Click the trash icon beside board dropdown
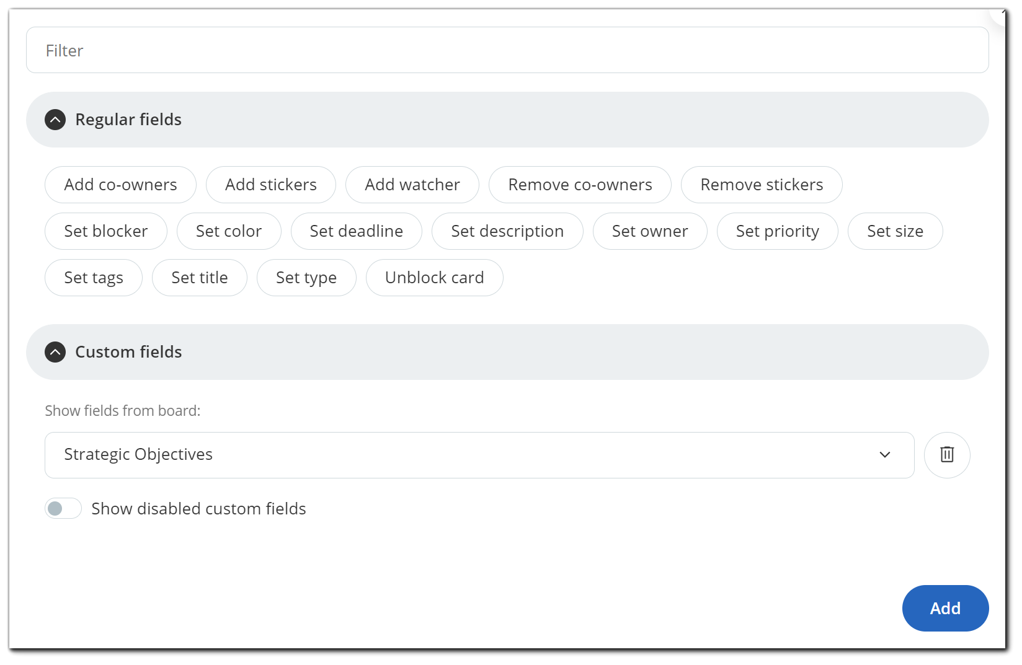 (x=946, y=455)
